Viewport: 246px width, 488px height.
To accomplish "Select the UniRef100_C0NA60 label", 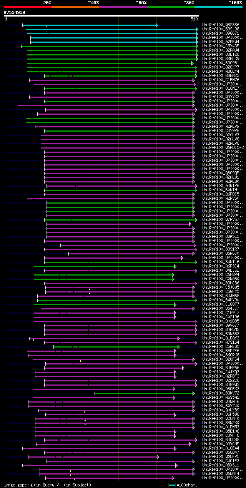I will click(221, 279).
